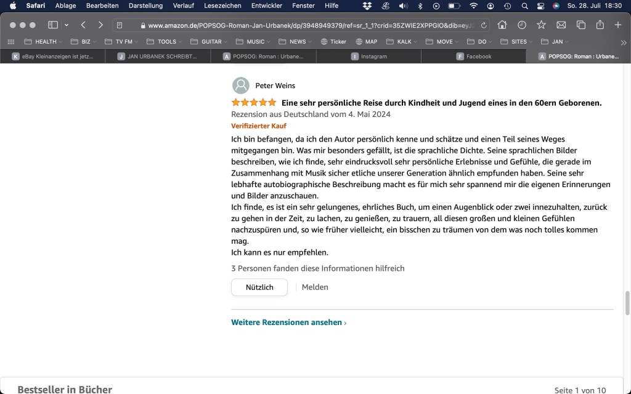Show the tab overview
This screenshot has height=394, width=631.
click(x=580, y=25)
